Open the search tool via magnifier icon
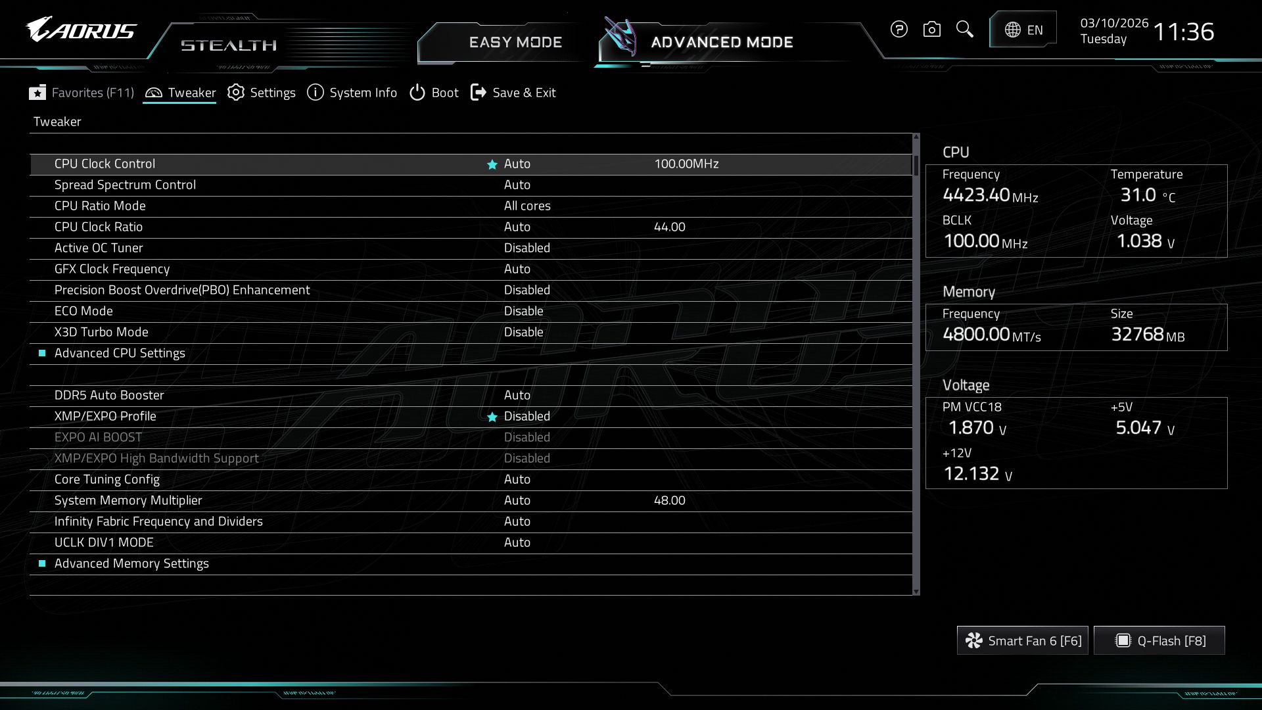 coord(964,29)
